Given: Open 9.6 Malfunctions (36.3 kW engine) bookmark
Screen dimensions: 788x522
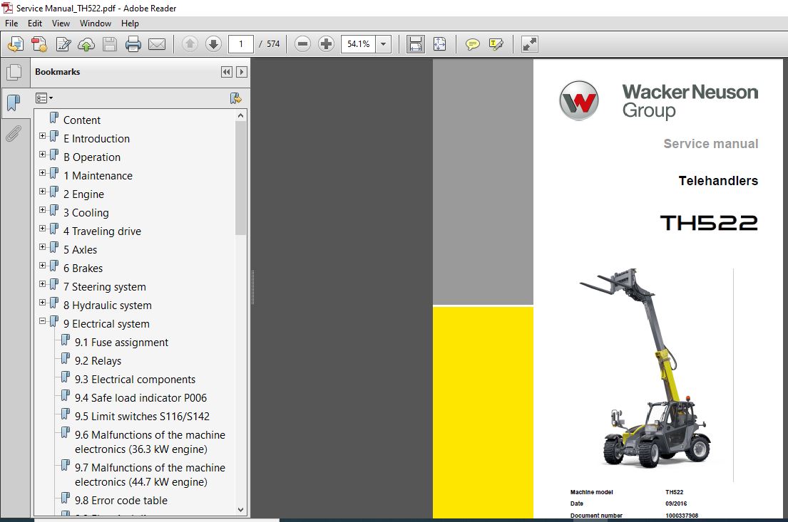Looking at the screenshot, I should [150, 442].
